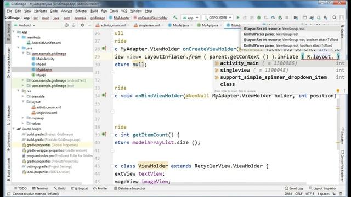Collapse the manifests folder
This screenshot has height=197, width=351.
click(x=19, y=37)
